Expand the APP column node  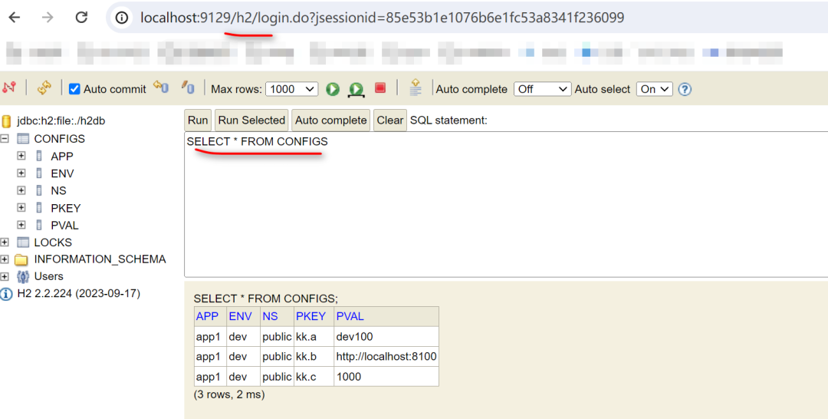pos(21,156)
